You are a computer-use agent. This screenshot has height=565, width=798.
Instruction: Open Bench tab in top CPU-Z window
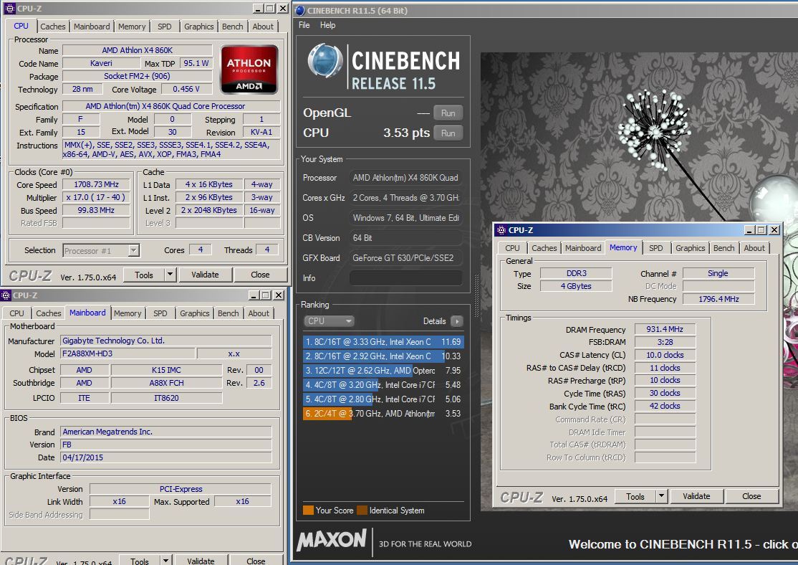[x=233, y=27]
